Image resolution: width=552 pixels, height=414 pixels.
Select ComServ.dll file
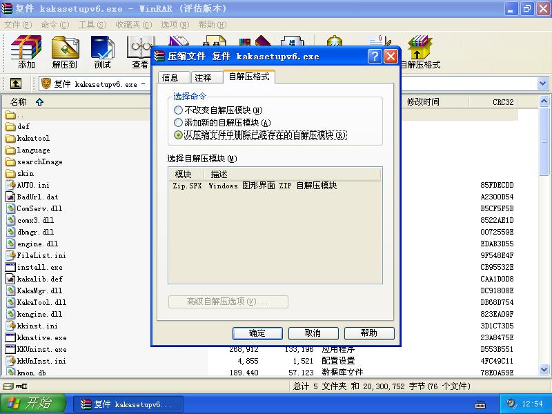34,208
